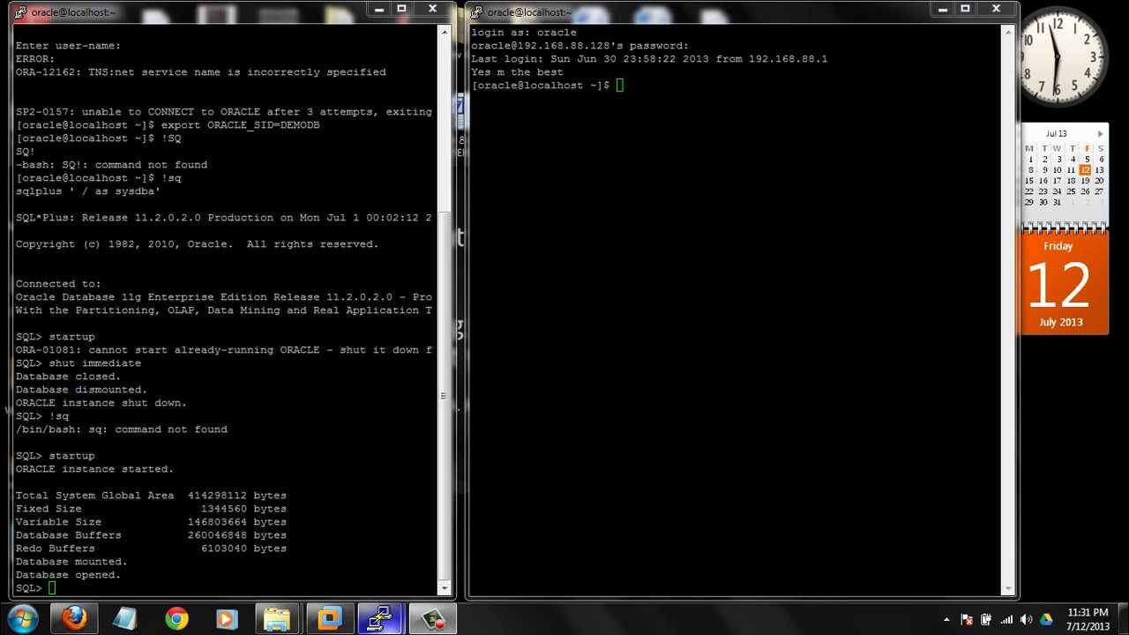The width and height of the screenshot is (1129, 635).
Task: Click scrollbar track of right PuTTY window
Action: point(1008,310)
